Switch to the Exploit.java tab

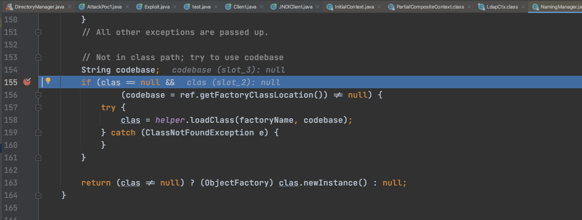point(155,7)
